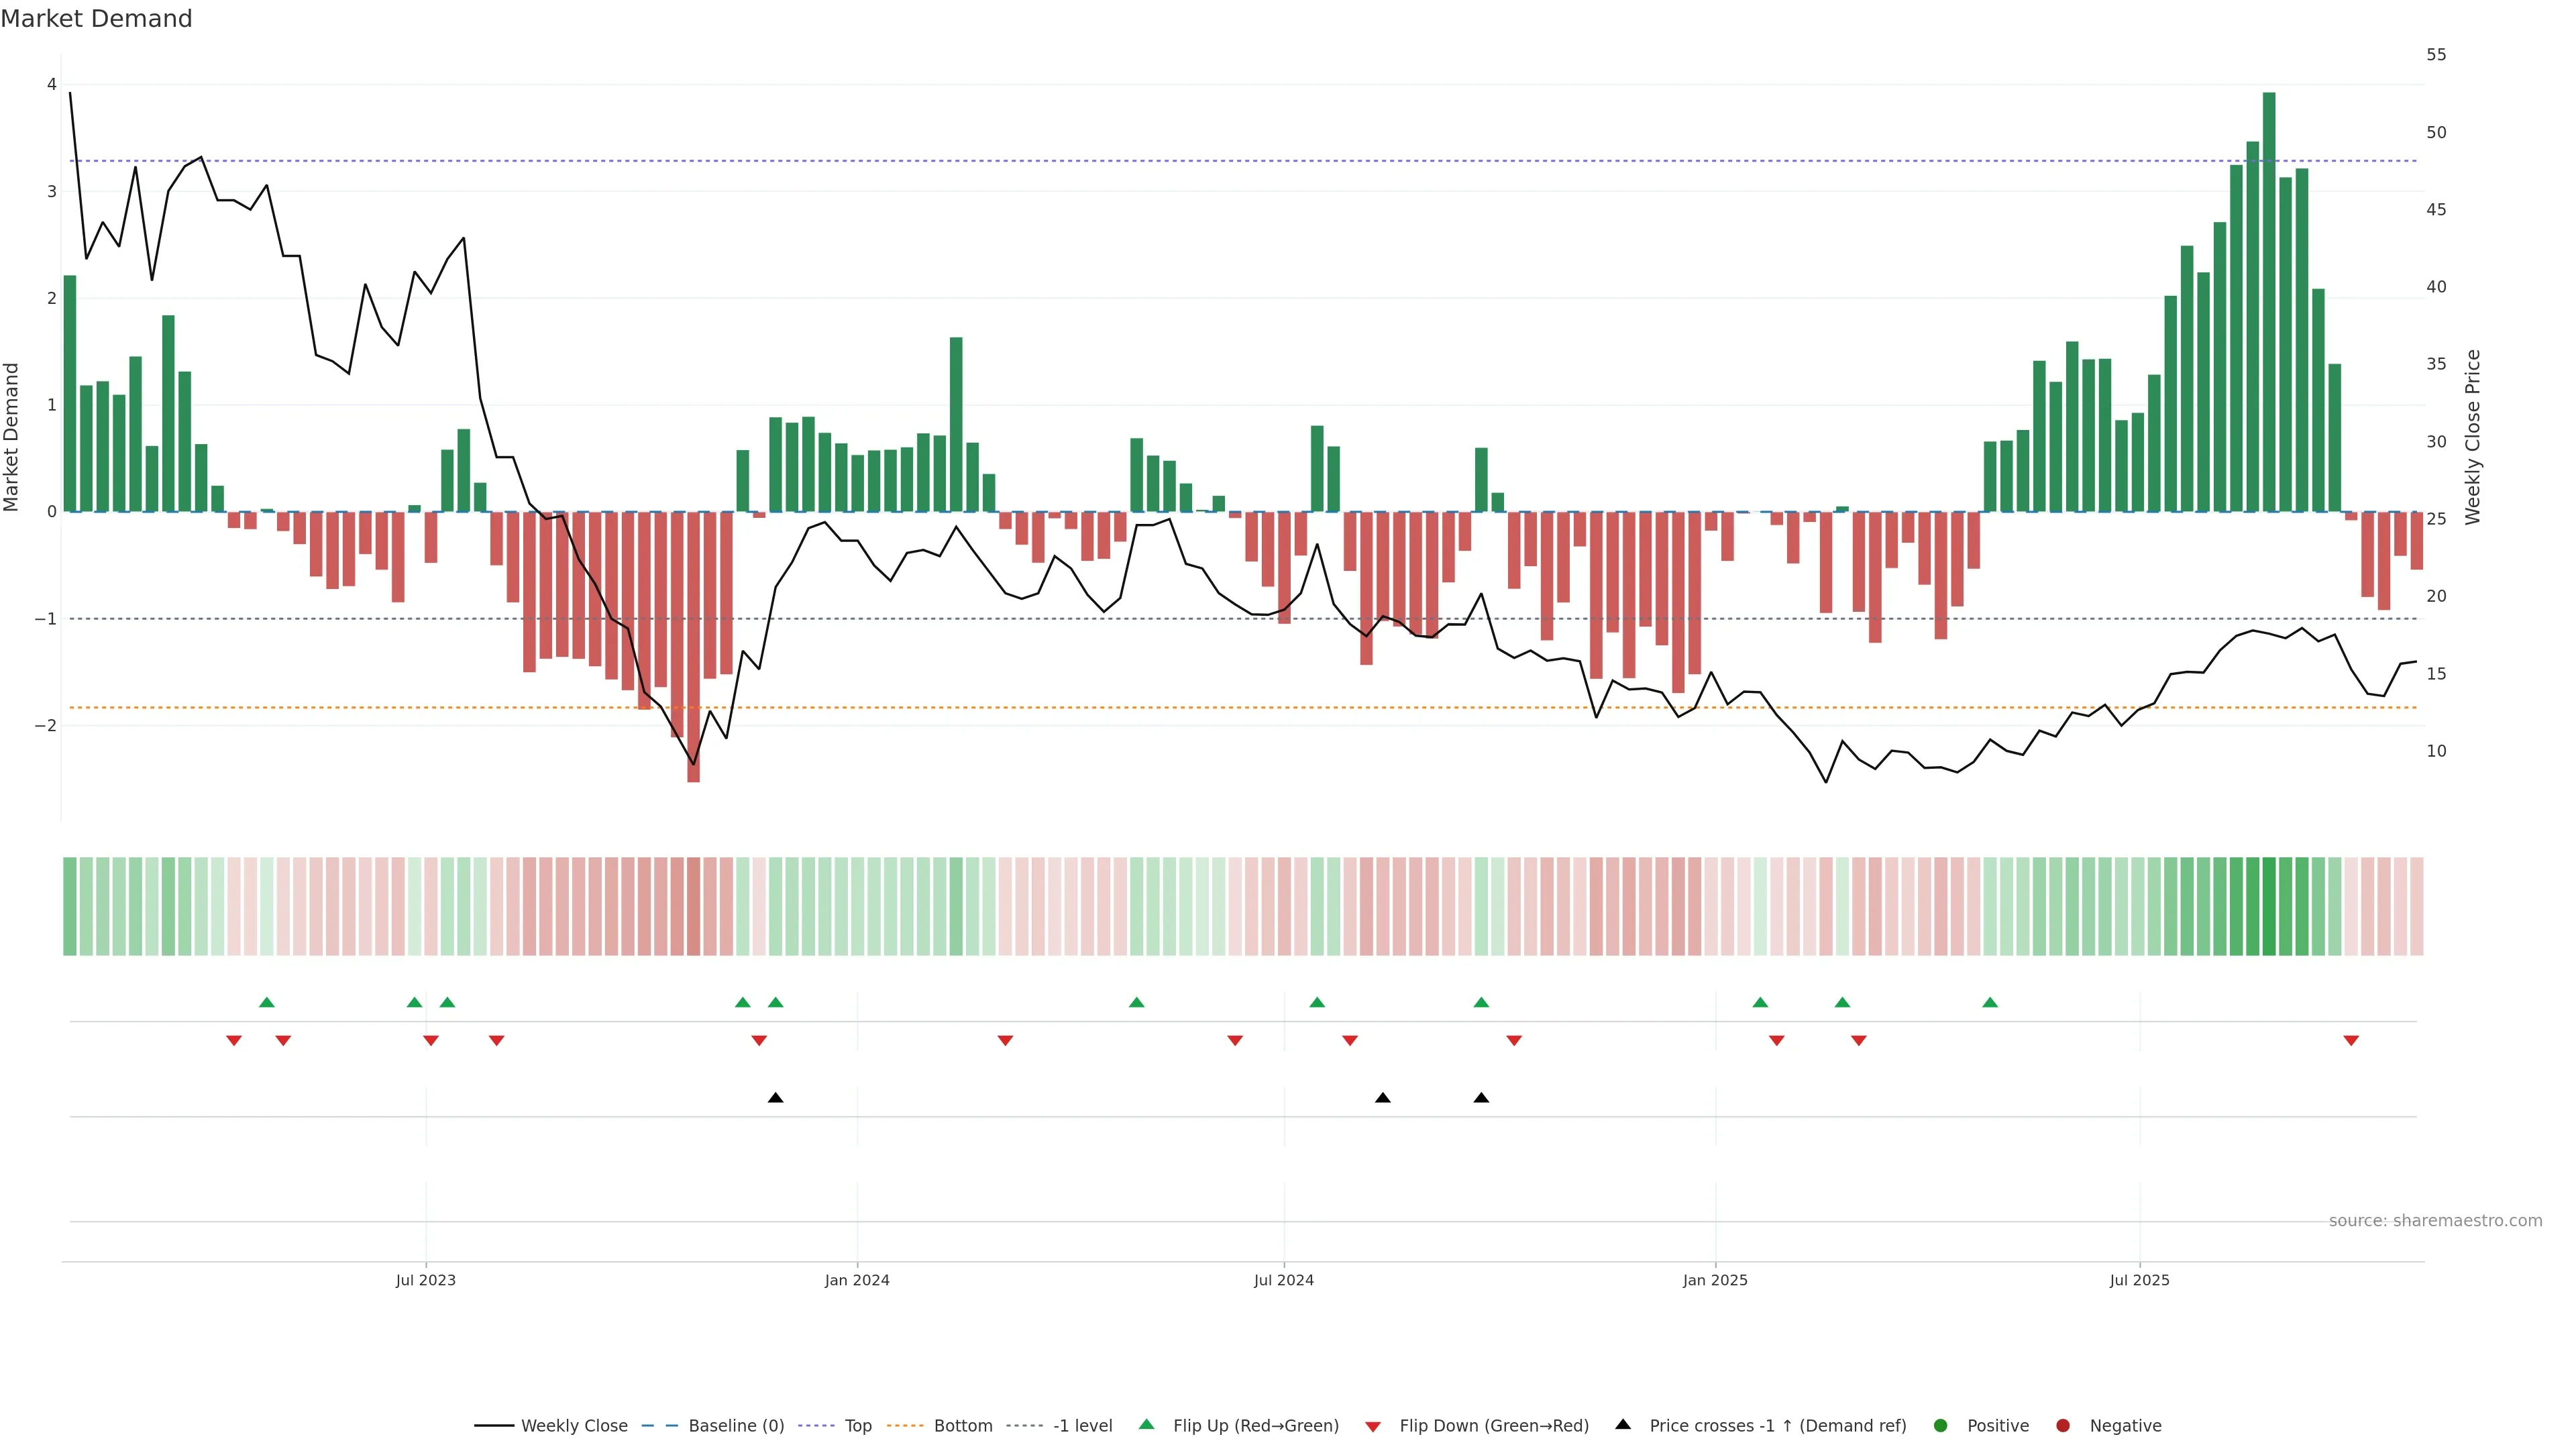Toggle Baseline (0) legend entry
Viewport: 2576px width, 1449px height.
pos(736,1426)
